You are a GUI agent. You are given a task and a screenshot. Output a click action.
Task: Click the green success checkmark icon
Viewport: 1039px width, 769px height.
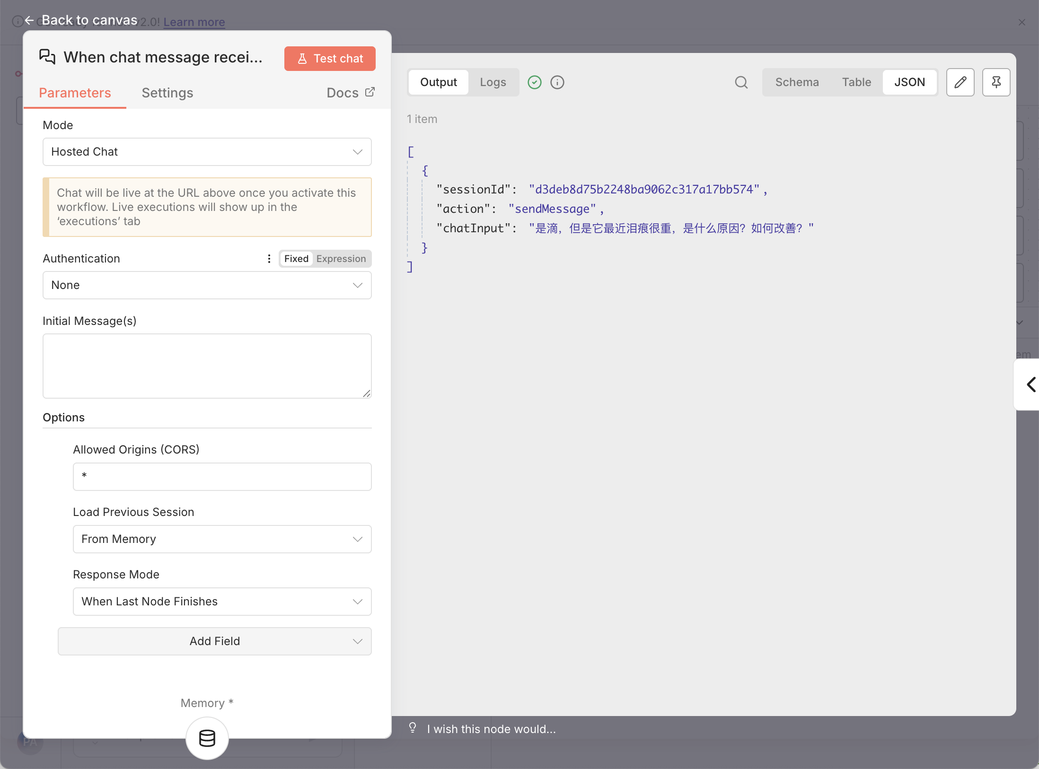click(x=535, y=82)
